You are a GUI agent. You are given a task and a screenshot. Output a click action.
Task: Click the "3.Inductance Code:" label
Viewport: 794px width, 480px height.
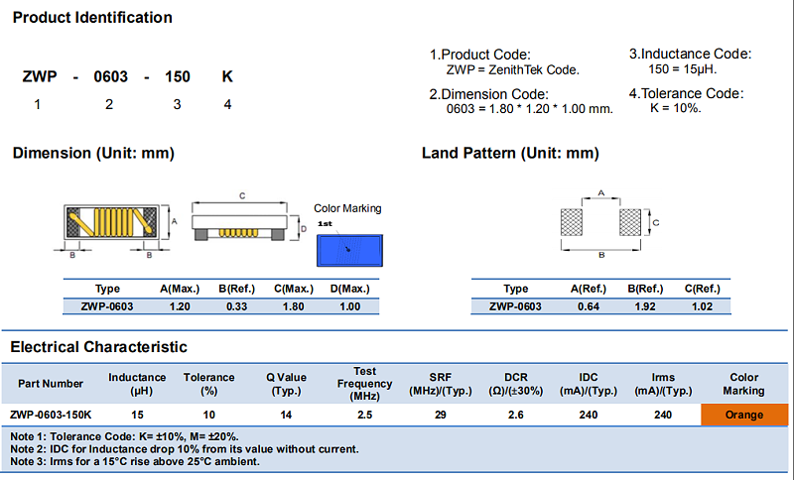coord(690,55)
